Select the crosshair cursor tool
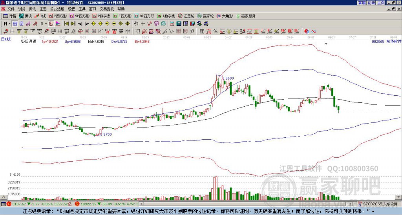Image resolution: width=402 pixels, height=215 pixels. point(143,24)
